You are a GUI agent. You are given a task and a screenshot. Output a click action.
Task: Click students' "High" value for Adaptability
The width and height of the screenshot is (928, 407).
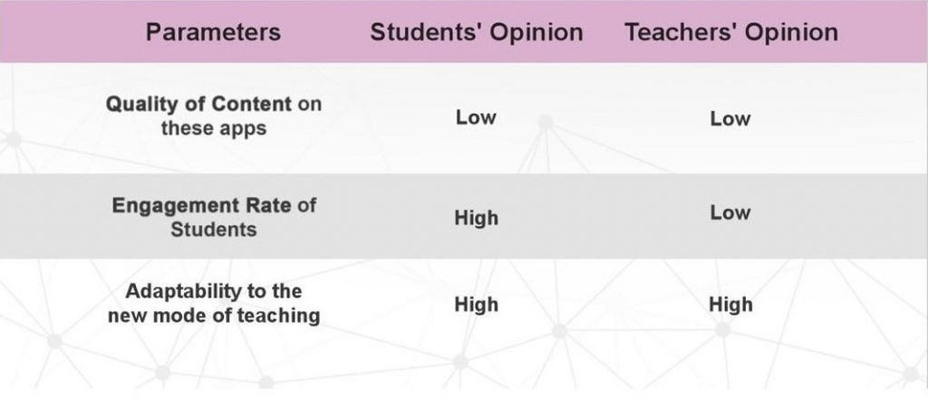476,305
